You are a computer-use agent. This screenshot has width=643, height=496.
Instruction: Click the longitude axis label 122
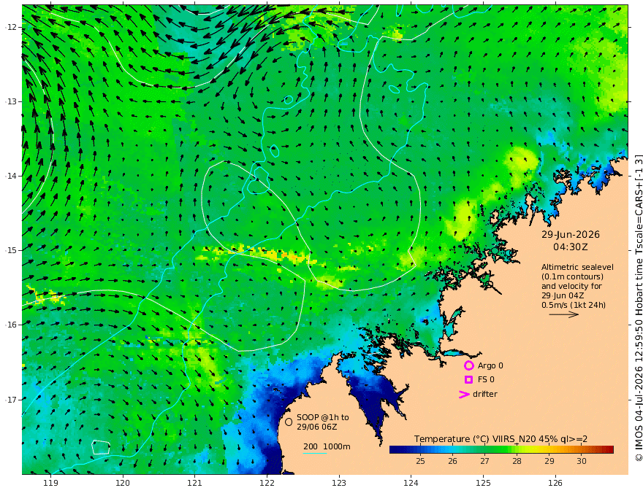(x=267, y=483)
